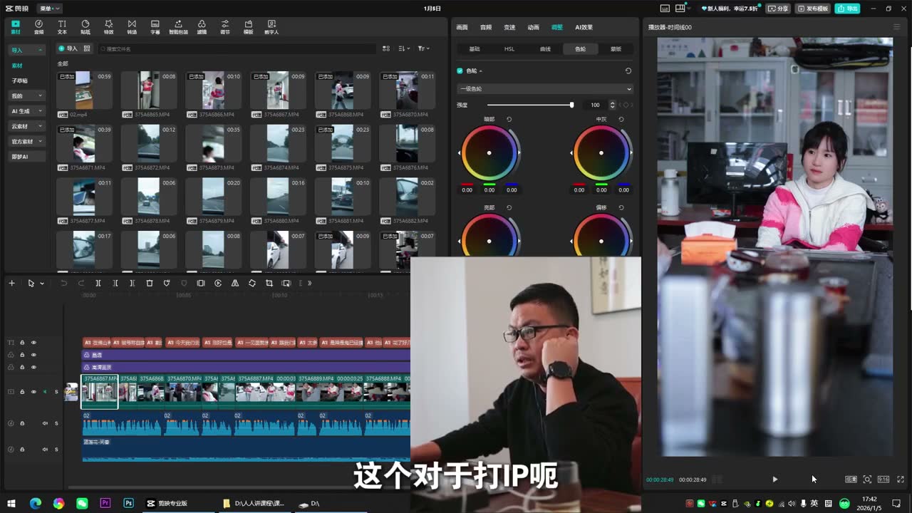Mute the 02 audio track
Screen dimensions: 912x513
point(45,423)
